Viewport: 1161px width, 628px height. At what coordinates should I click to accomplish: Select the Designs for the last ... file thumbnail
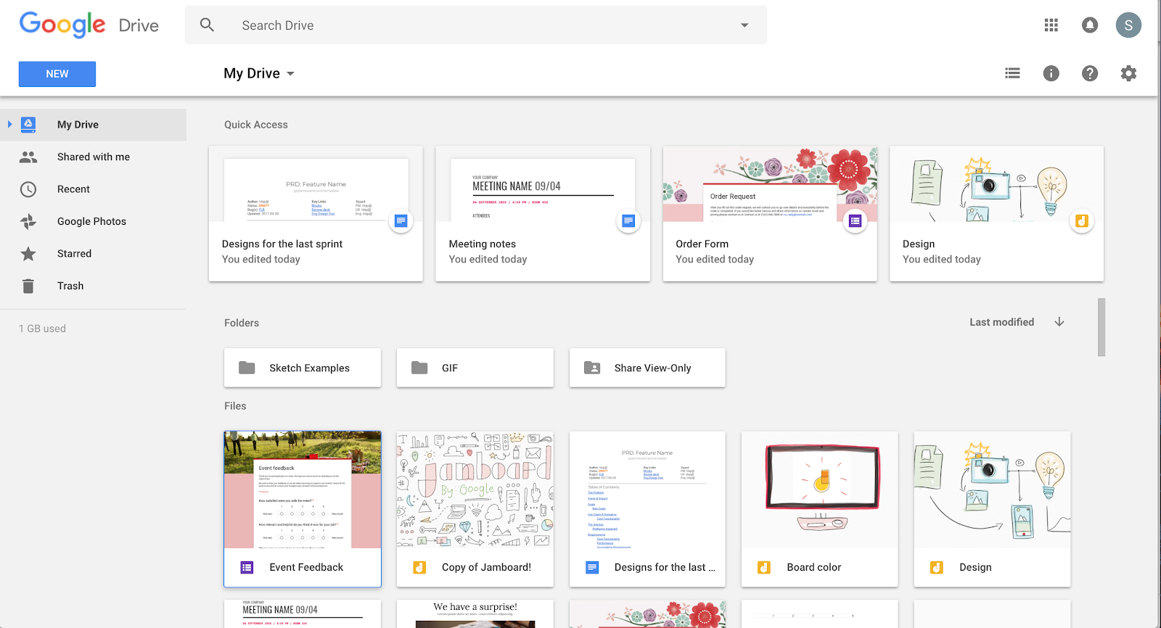647,490
